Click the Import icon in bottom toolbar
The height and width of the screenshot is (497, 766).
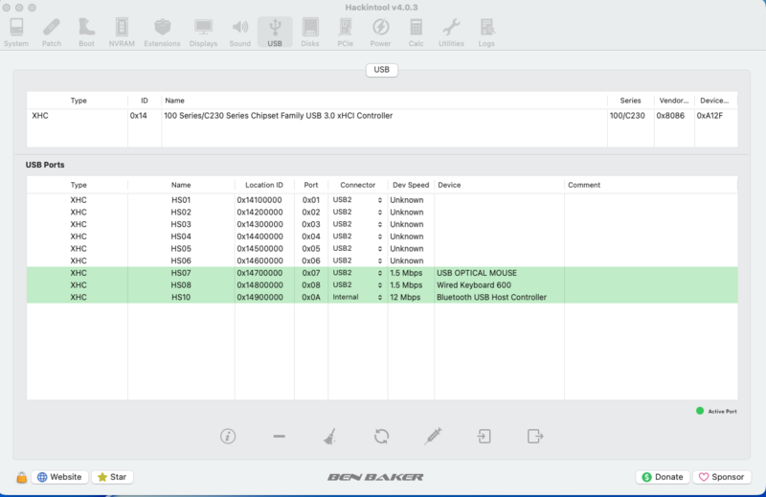pyautogui.click(x=484, y=436)
